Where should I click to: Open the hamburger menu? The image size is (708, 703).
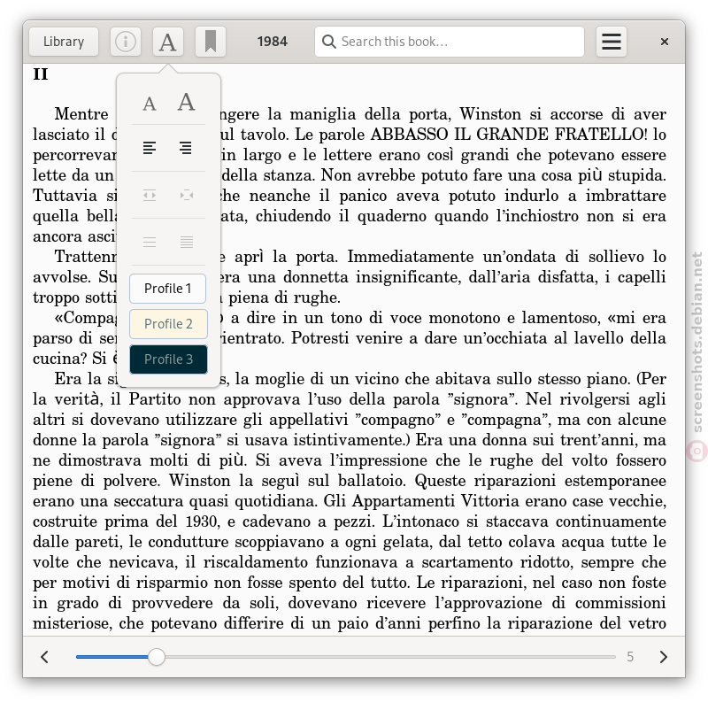click(612, 42)
